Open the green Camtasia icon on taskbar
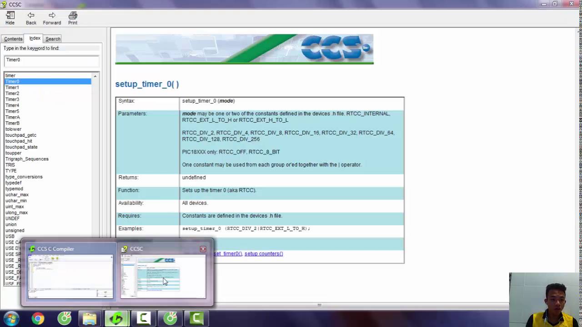Viewport: 582px width, 327px height. (196, 318)
